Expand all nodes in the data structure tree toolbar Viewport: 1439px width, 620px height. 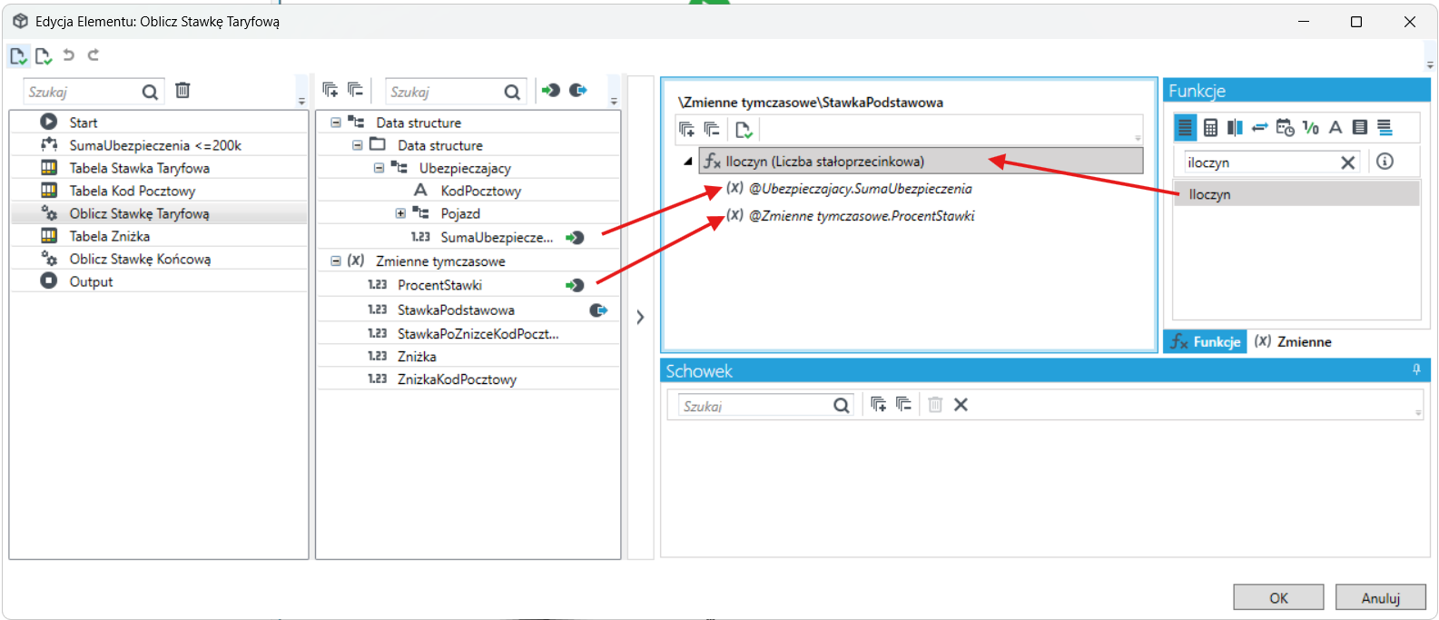pos(330,90)
